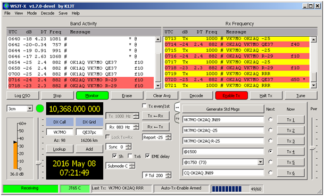Click the Clear Avg button
Viewport: 324px width, 196px height.
(x=162, y=96)
